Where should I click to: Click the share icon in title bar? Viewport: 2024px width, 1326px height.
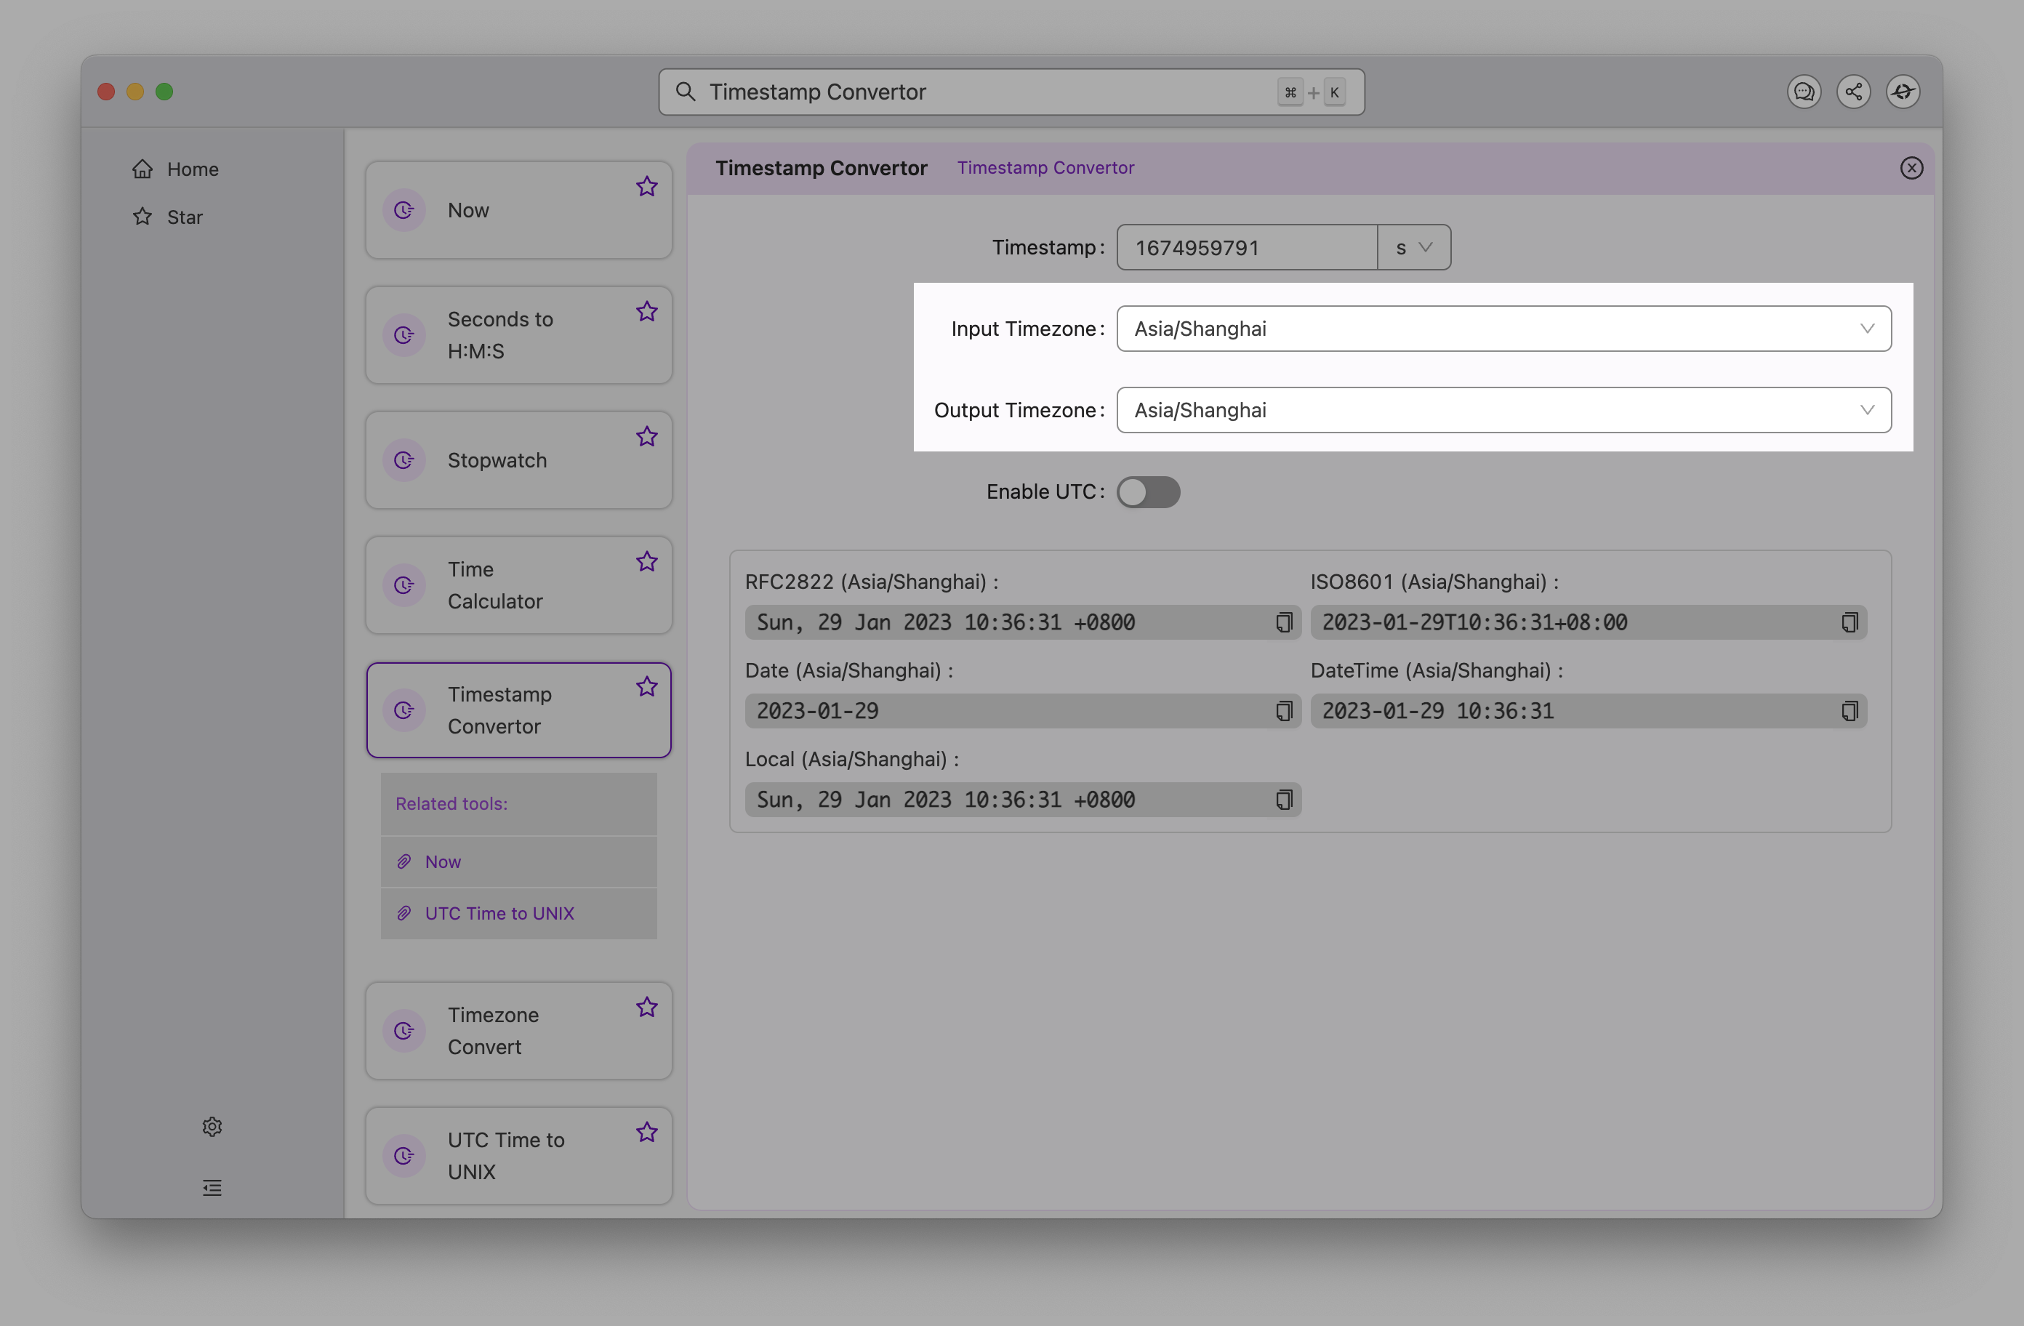tap(1854, 92)
